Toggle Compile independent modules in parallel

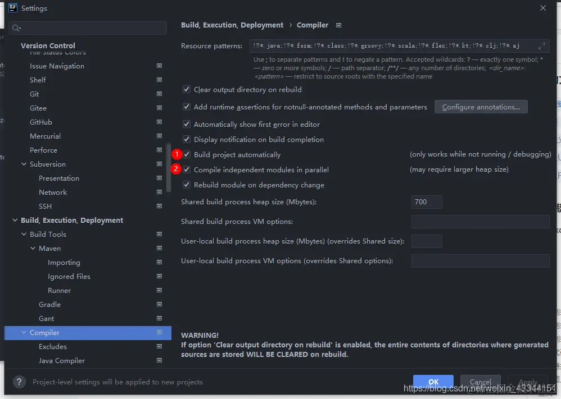click(187, 169)
